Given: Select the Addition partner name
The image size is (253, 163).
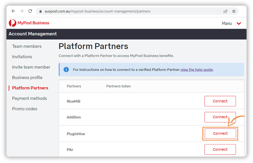Looking at the screenshot, I should tap(74, 117).
